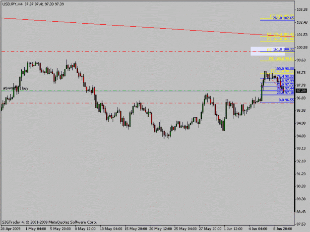Select the FE 100.0 99.61 expansion label
The height and width of the screenshot is (232, 310).
[282, 58]
